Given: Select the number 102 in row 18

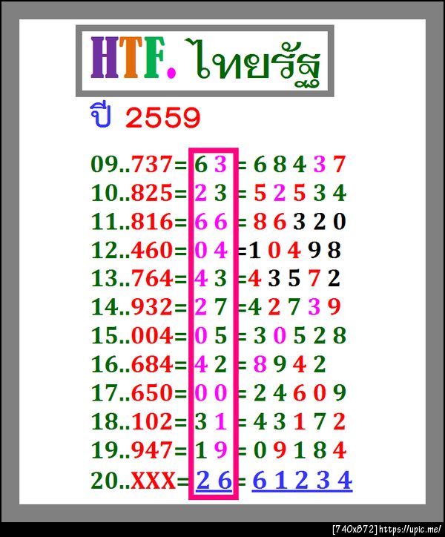Looking at the screenshot, I should (x=152, y=421).
